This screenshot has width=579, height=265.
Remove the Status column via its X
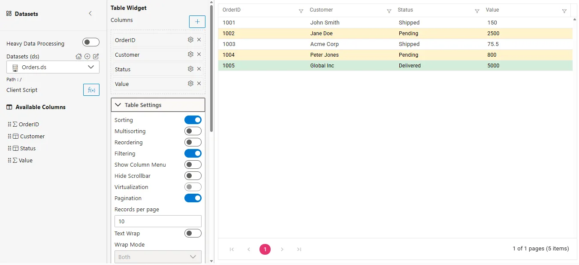199,69
